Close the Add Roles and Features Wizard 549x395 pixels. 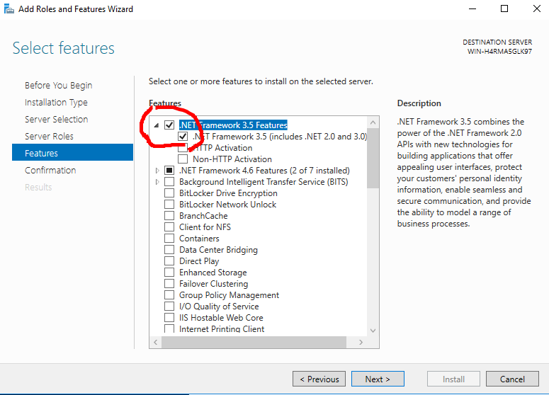pyautogui.click(x=537, y=8)
